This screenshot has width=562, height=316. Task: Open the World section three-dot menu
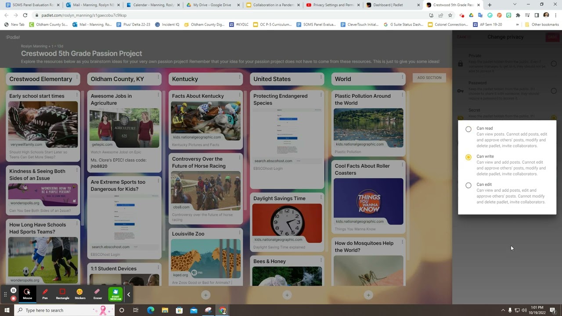tap(402, 77)
